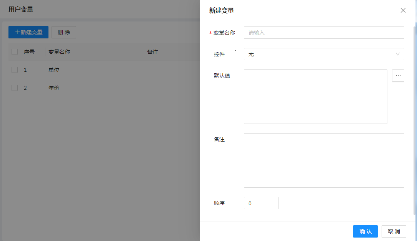Image resolution: width=417 pixels, height=241 pixels.
Task: Focus the 默认值 text area
Action: coord(315,96)
